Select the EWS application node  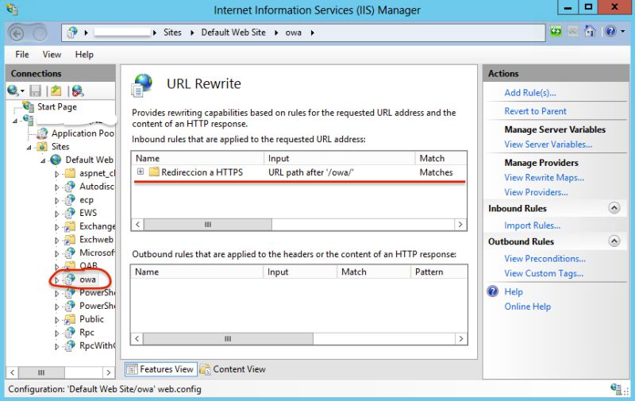pos(88,213)
